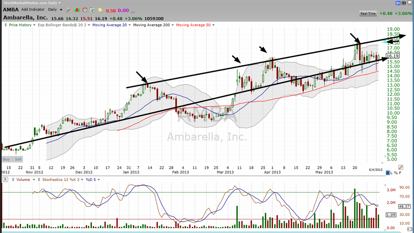Screen dimensions: 414x233
Task: Click the Real-Time button
Action: (368, 13)
